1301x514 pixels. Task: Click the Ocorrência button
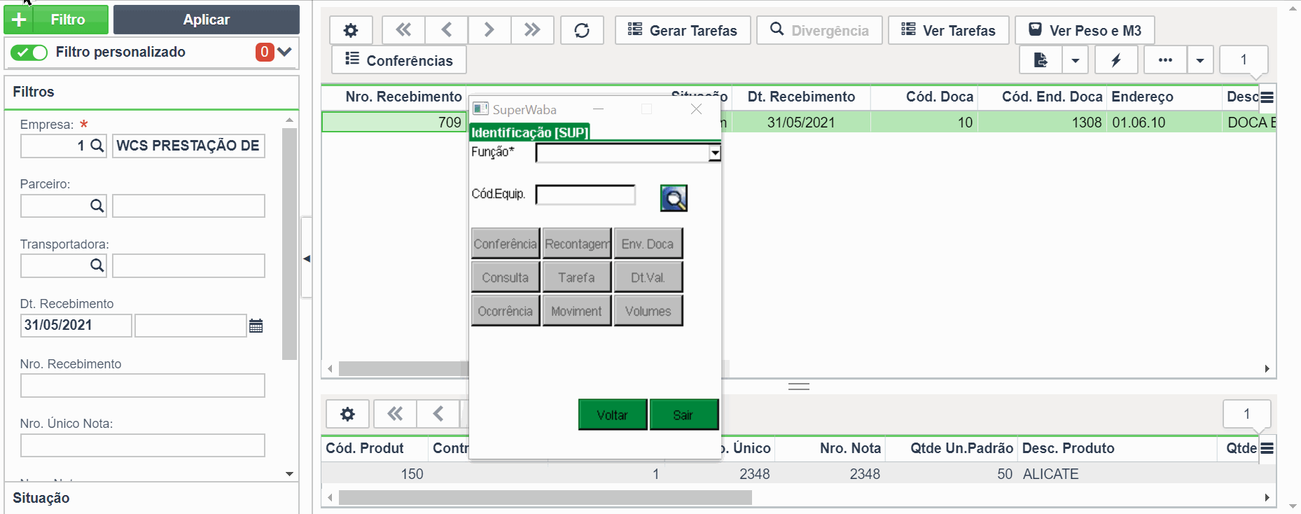(x=506, y=311)
